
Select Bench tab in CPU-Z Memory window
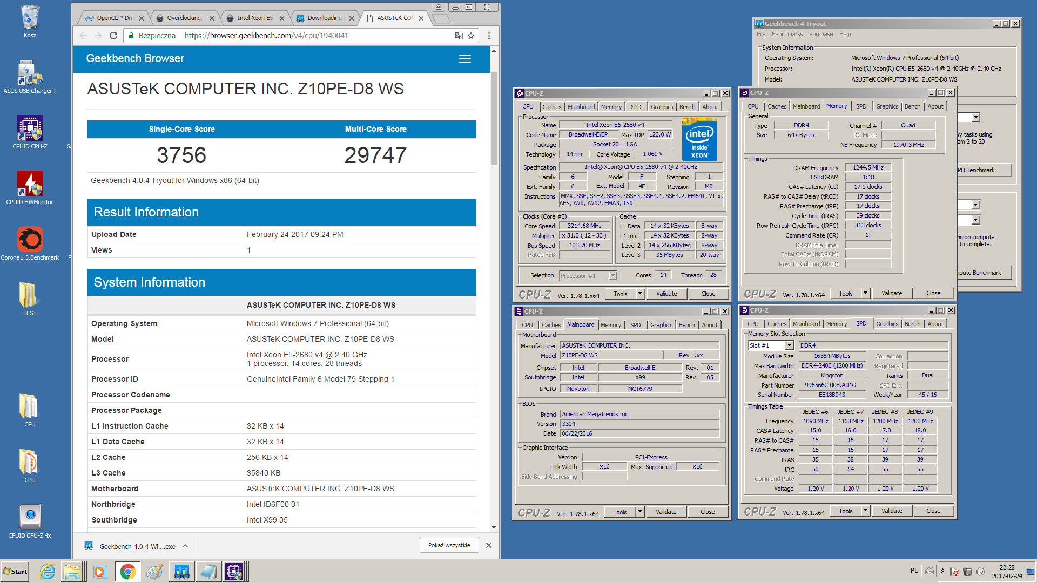click(x=912, y=106)
